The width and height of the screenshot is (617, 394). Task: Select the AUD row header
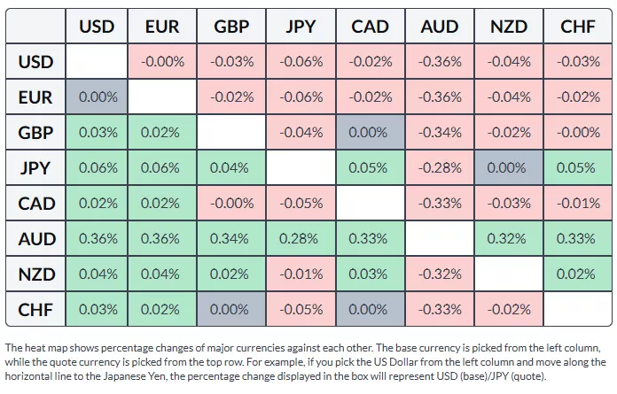pos(36,239)
